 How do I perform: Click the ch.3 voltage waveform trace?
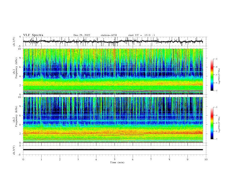pyautogui.click(x=113, y=150)
